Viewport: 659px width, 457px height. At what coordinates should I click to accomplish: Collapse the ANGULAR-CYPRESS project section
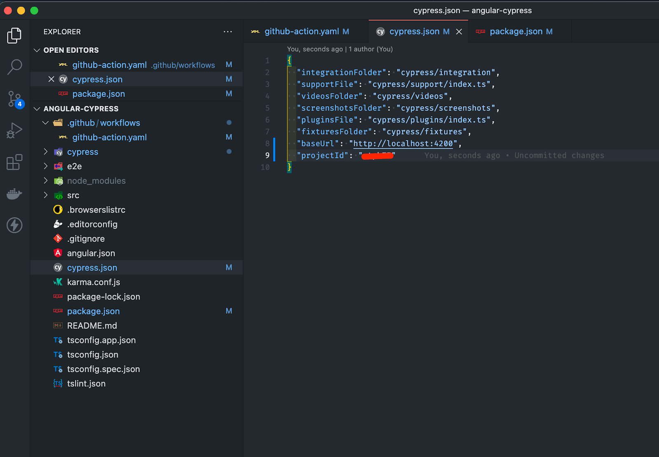pos(37,109)
